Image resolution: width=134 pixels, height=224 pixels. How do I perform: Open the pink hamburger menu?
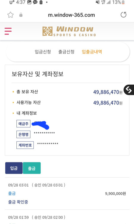tap(8, 31)
